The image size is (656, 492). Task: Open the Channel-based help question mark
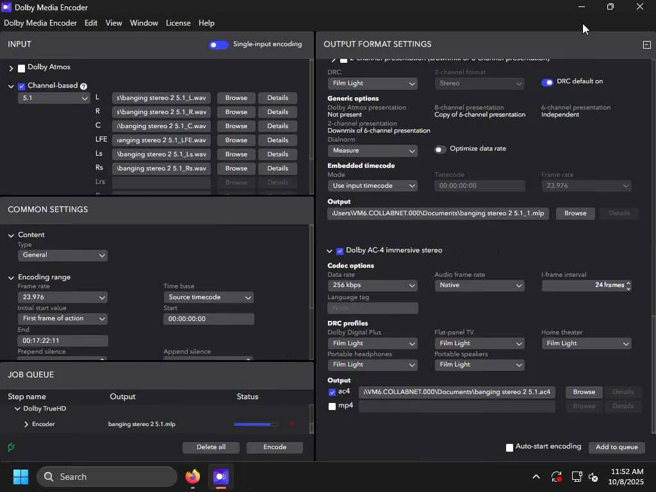click(84, 86)
